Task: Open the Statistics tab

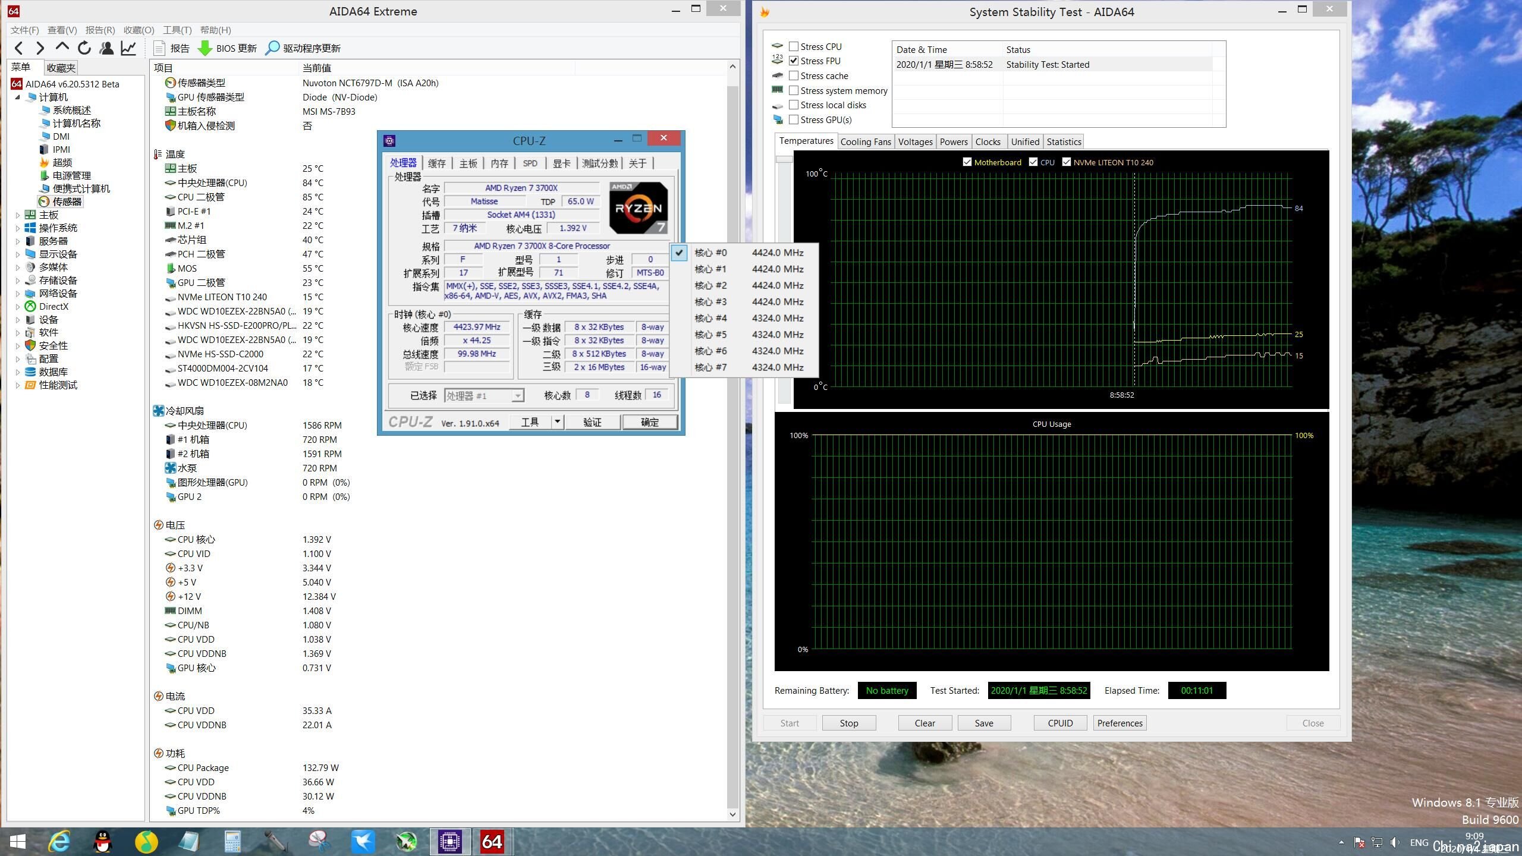Action: tap(1064, 141)
